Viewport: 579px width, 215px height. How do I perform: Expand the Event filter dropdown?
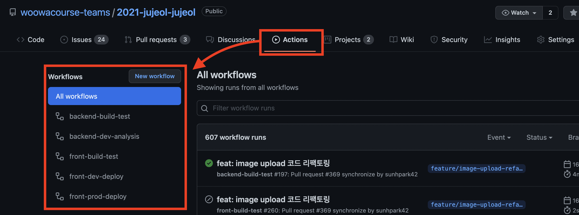click(499, 137)
